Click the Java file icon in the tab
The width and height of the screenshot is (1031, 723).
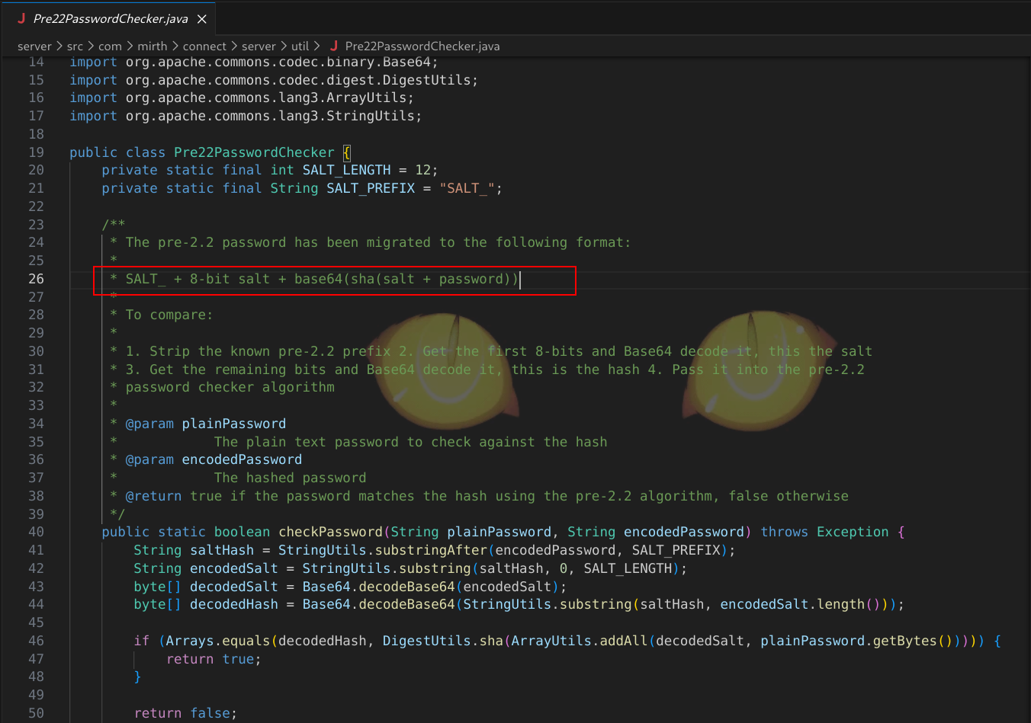(x=21, y=18)
